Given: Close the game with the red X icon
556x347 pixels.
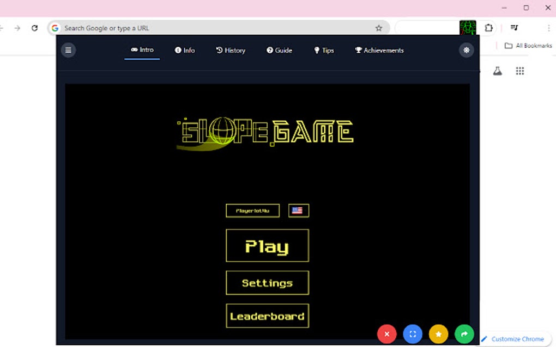Looking at the screenshot, I should (387, 334).
